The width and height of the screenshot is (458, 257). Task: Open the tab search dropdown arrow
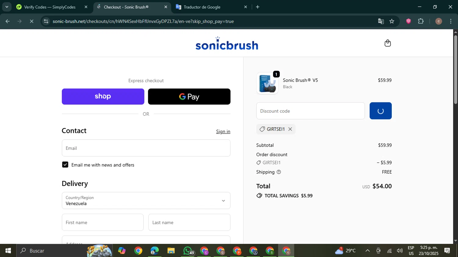(x=7, y=7)
